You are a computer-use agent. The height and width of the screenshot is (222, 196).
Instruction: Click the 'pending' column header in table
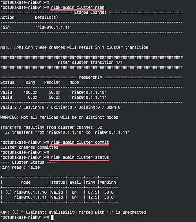tap(108, 182)
